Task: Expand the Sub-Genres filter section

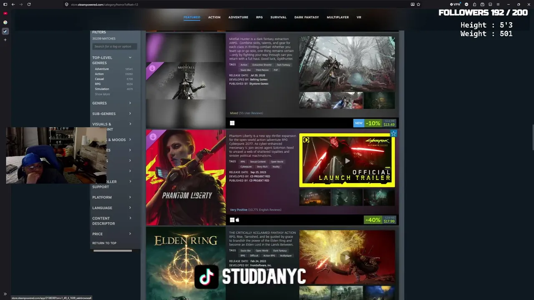Action: tap(112, 113)
